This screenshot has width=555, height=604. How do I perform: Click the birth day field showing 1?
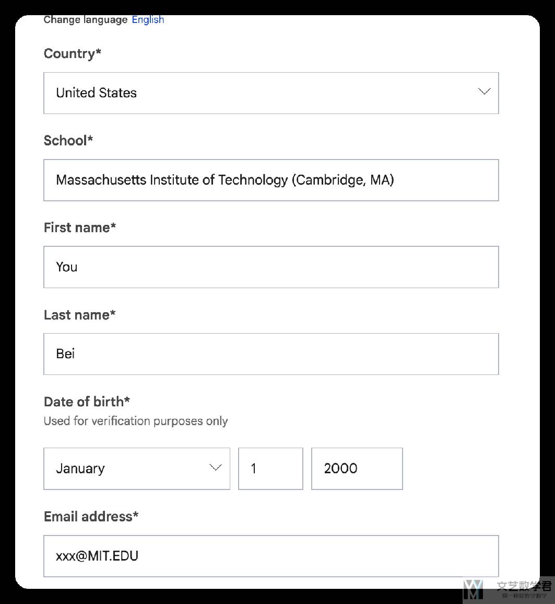point(270,469)
